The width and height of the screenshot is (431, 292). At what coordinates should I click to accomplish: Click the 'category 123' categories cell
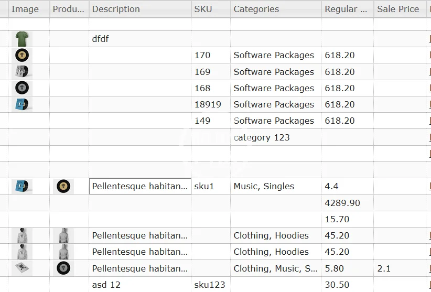click(275, 137)
